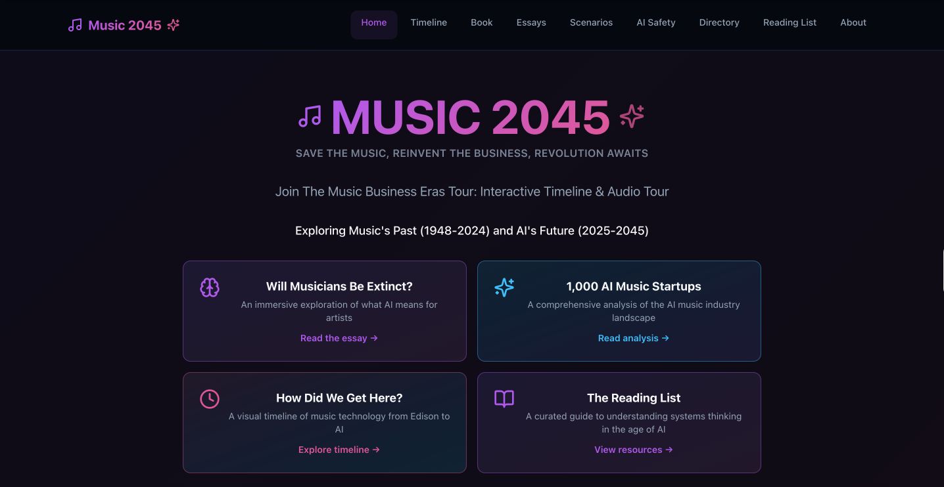
Task: Navigate to the AI Safety page
Action: [656, 22]
